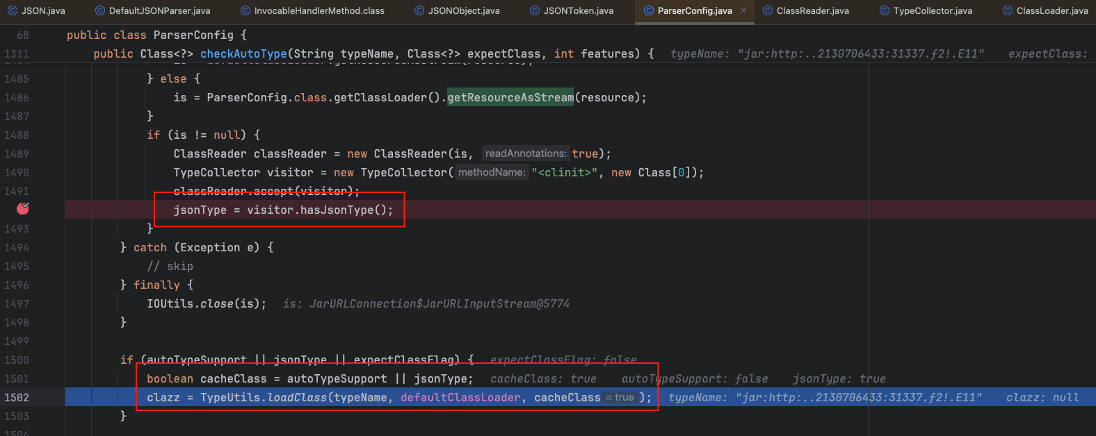Click the methodName parameter hint
The image size is (1096, 436).
coord(492,172)
